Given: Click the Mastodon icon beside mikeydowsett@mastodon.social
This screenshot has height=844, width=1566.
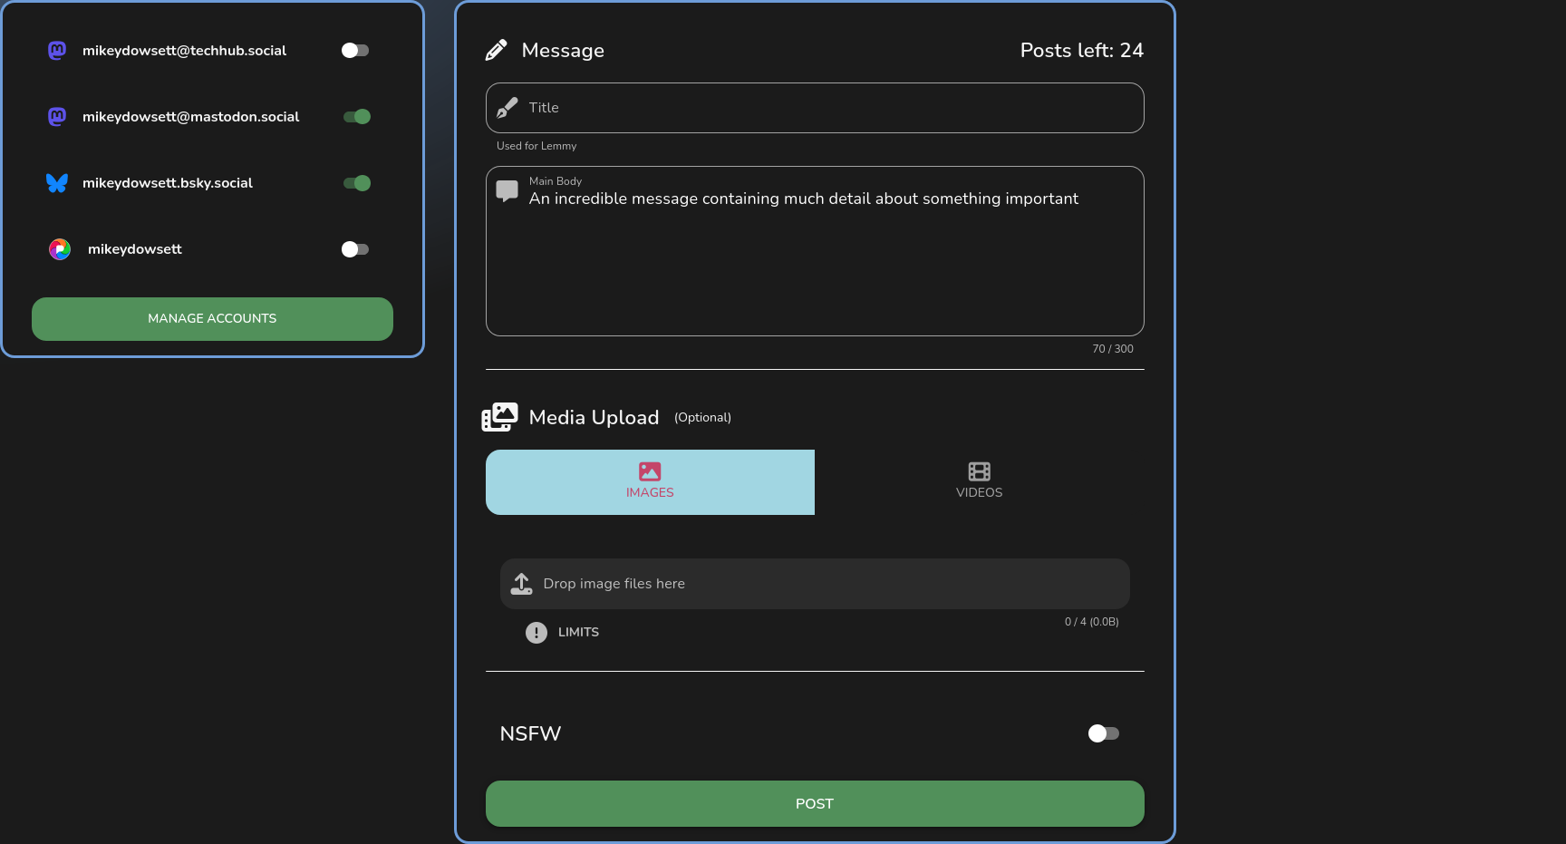Looking at the screenshot, I should (57, 117).
